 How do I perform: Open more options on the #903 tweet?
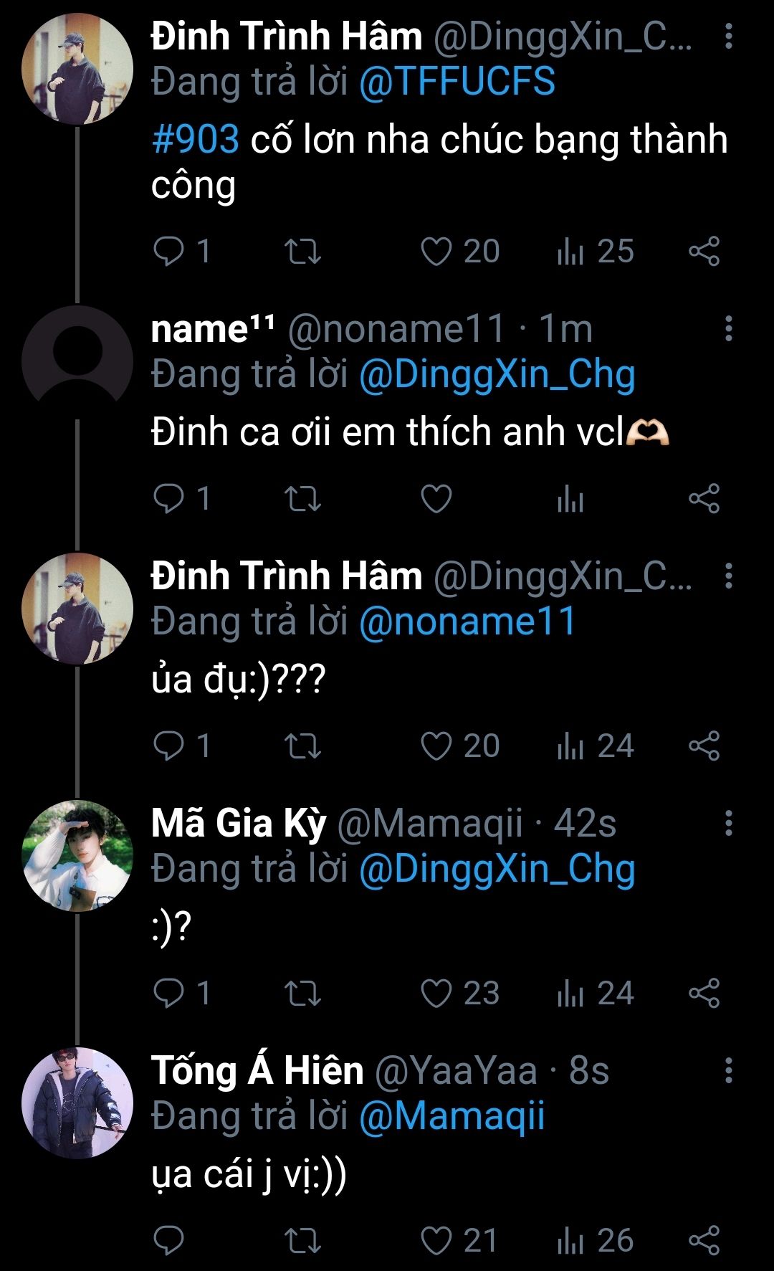[728, 37]
